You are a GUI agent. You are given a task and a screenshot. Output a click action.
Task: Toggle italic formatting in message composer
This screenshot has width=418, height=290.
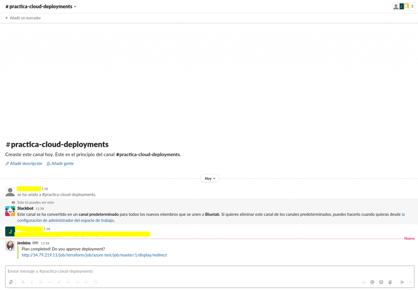coord(32,282)
